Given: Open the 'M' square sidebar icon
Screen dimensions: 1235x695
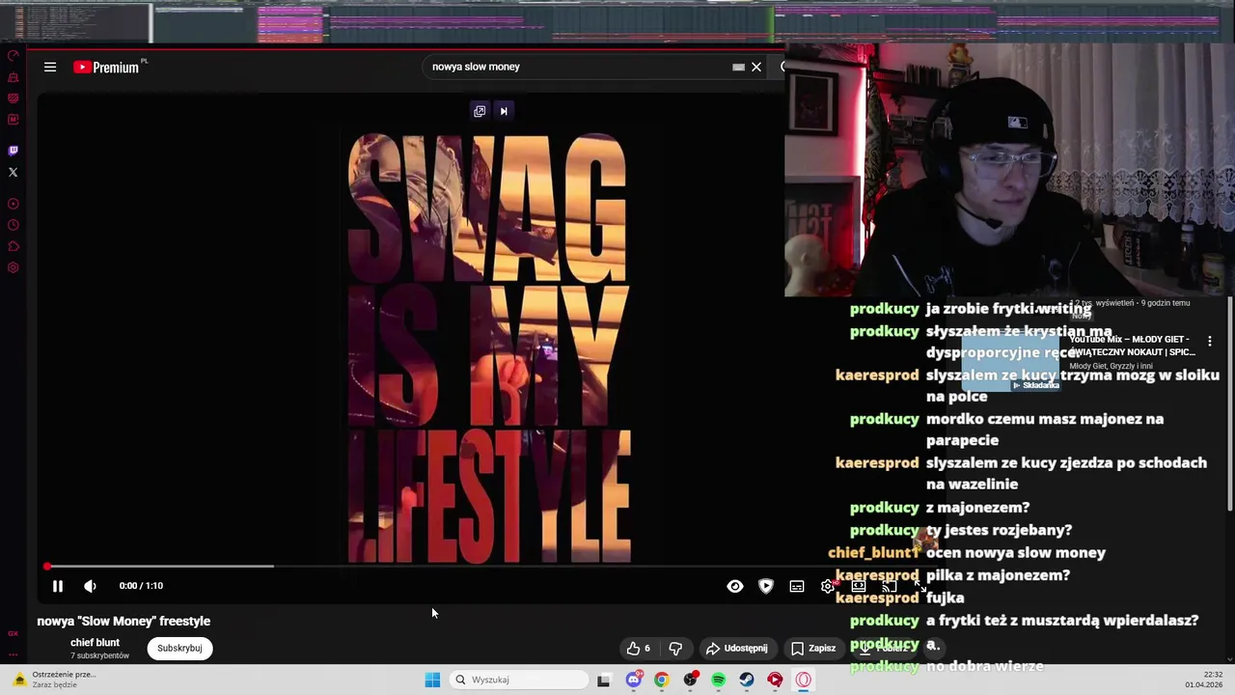Looking at the screenshot, I should point(14,120).
